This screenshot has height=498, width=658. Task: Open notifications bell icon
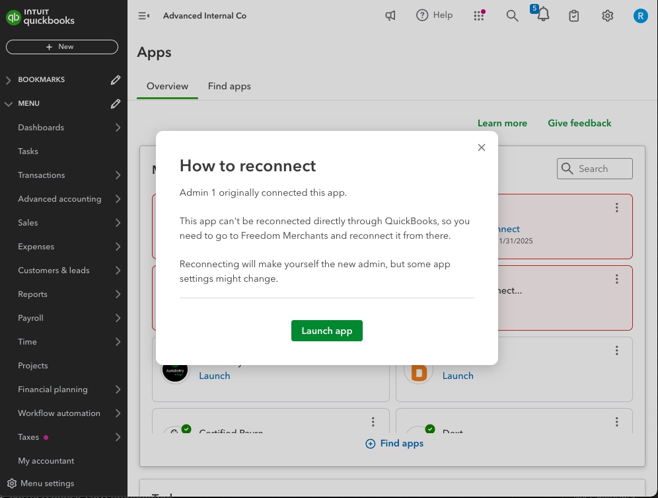[x=543, y=15]
